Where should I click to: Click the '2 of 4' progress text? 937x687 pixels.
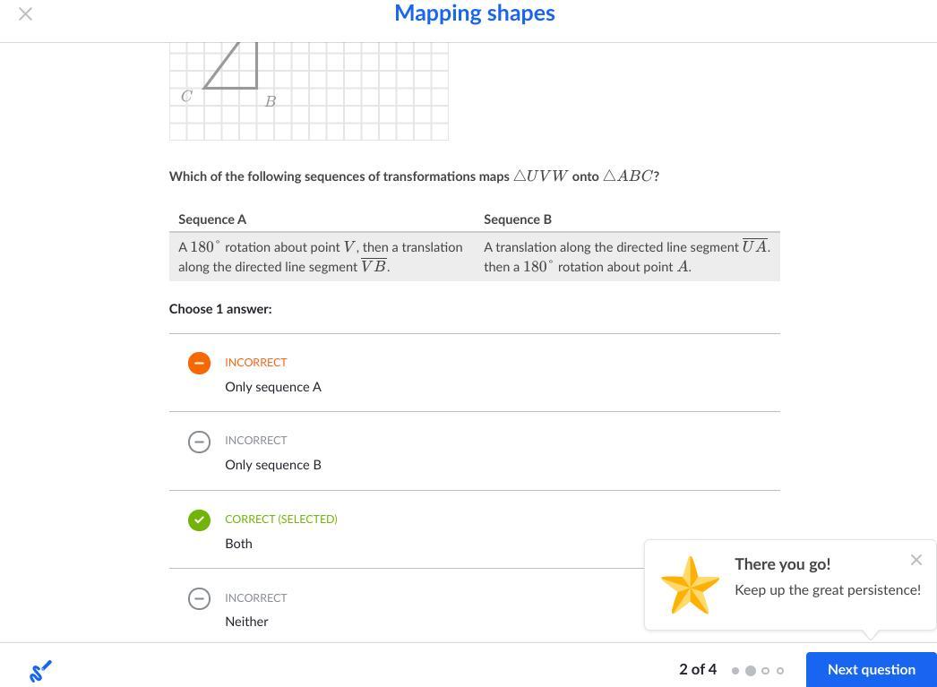[x=698, y=670]
